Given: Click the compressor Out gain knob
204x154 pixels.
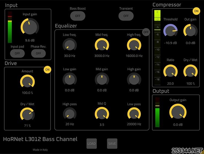Looking at the screenshot, I should pos(190,30).
